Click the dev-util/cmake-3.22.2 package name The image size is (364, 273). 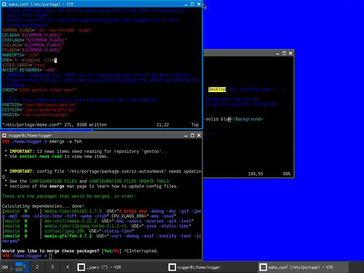pos(71,221)
